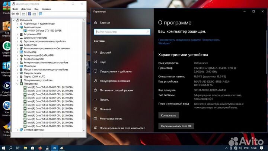
Task: Click the product code 00331-10000-00001-AA138
Action: point(210,90)
